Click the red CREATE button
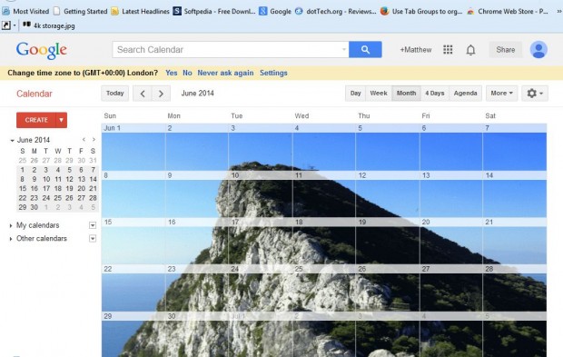Viewport: 563px width, 357px height. [36, 120]
